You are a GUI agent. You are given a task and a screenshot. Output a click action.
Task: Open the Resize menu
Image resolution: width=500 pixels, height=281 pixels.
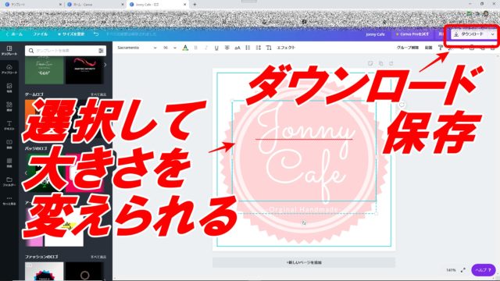[71, 34]
